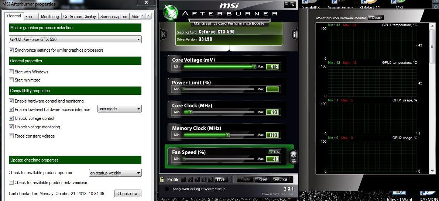Click the Core Clock slider track

[x=219, y=112]
